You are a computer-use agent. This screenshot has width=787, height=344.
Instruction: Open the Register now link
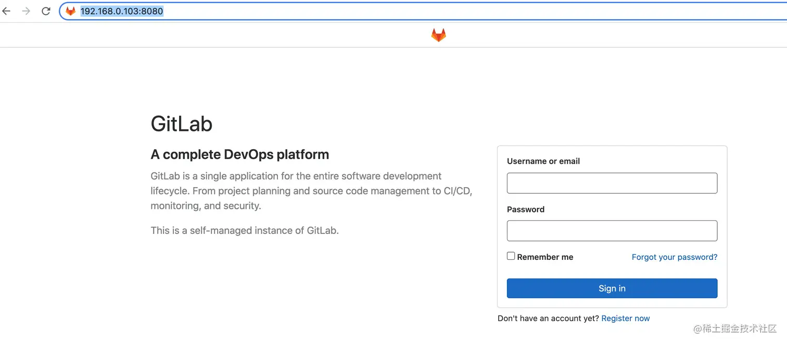626,319
